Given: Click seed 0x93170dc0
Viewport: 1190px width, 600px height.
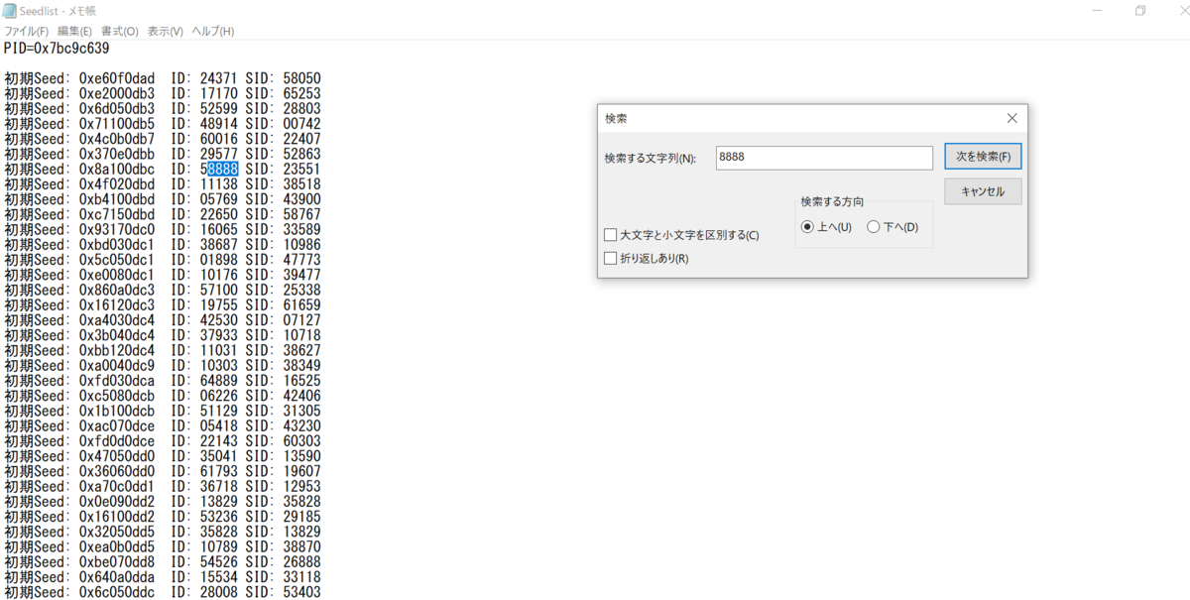Looking at the screenshot, I should [117, 230].
